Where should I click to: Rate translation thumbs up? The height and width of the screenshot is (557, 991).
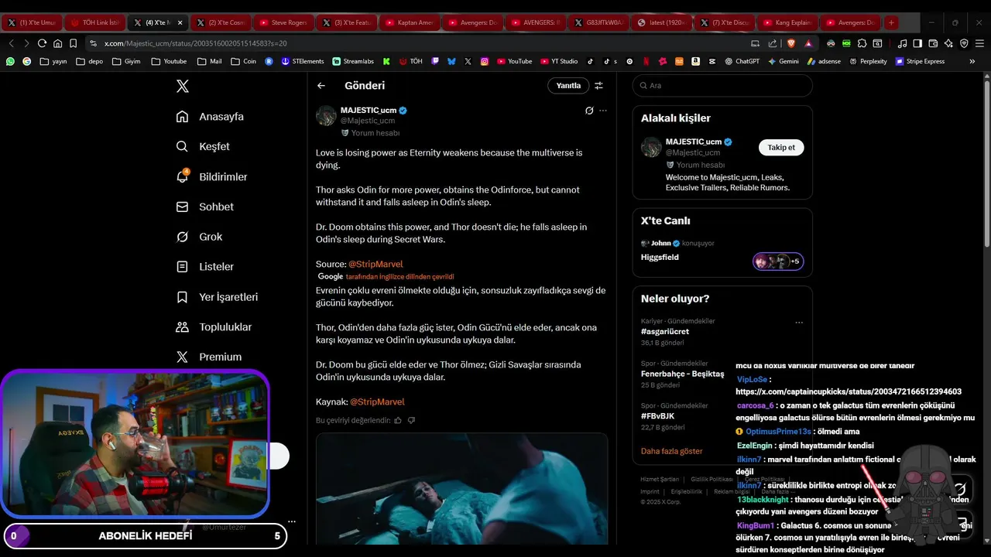(398, 420)
